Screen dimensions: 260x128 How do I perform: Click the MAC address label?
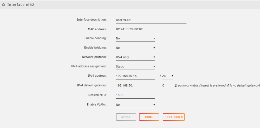(97, 29)
